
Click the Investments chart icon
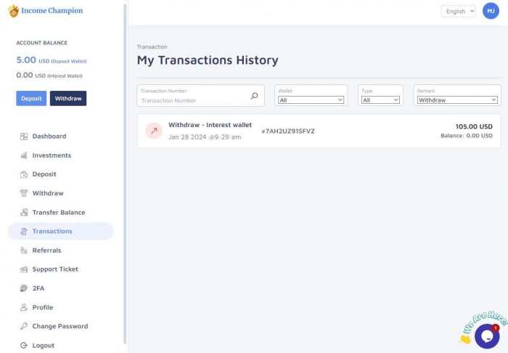(x=24, y=155)
